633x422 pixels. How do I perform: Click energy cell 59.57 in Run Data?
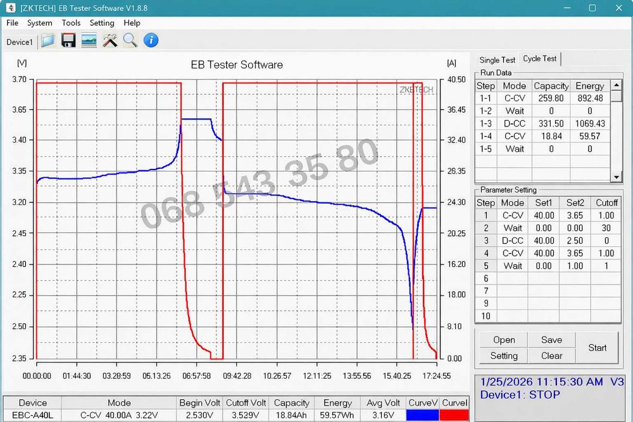tap(590, 137)
